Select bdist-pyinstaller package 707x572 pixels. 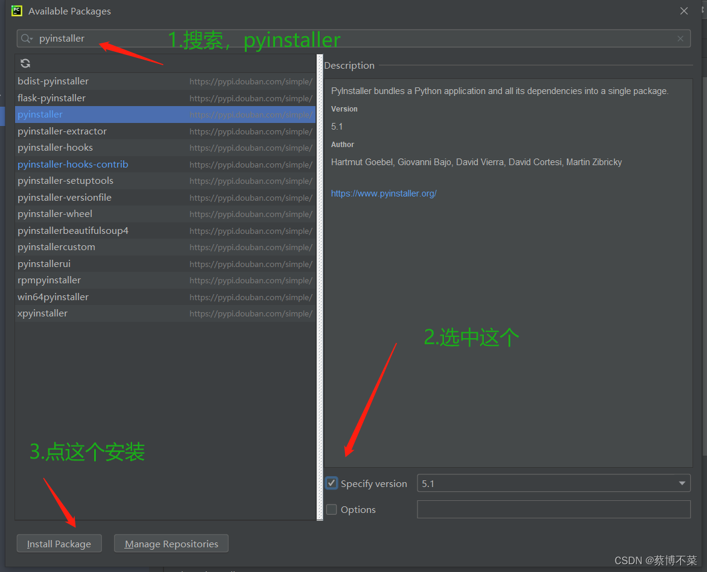click(x=165, y=81)
